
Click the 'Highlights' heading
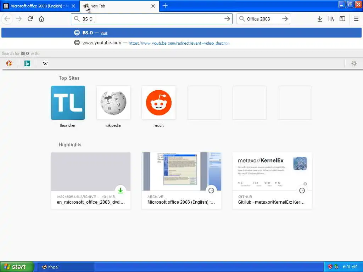(70, 144)
